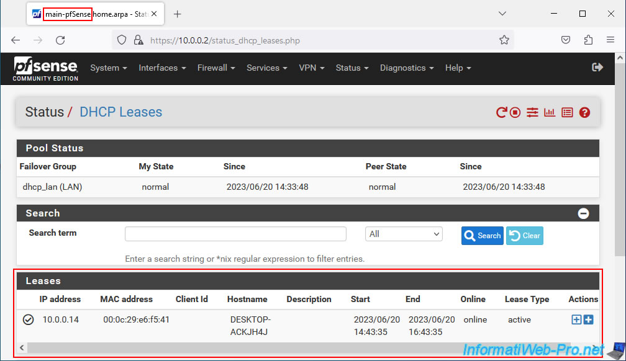Screen dimensions: 626x361
Task: Click the Peer State column header
Action: point(386,167)
